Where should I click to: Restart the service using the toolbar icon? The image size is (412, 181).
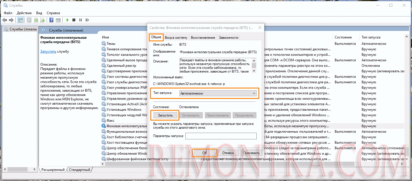[87, 20]
